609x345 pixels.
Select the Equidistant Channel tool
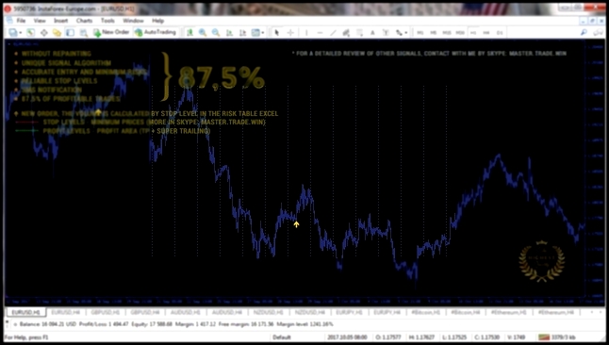(x=346, y=33)
